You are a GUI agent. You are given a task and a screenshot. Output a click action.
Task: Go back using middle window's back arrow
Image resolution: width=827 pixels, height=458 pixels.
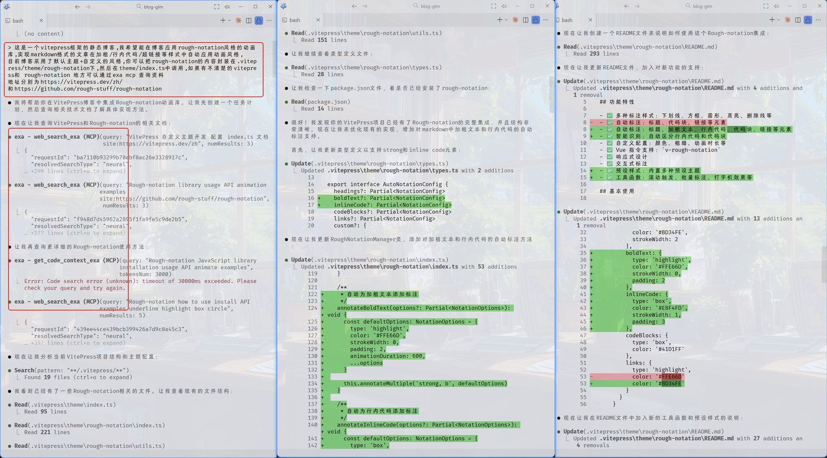(x=354, y=6)
